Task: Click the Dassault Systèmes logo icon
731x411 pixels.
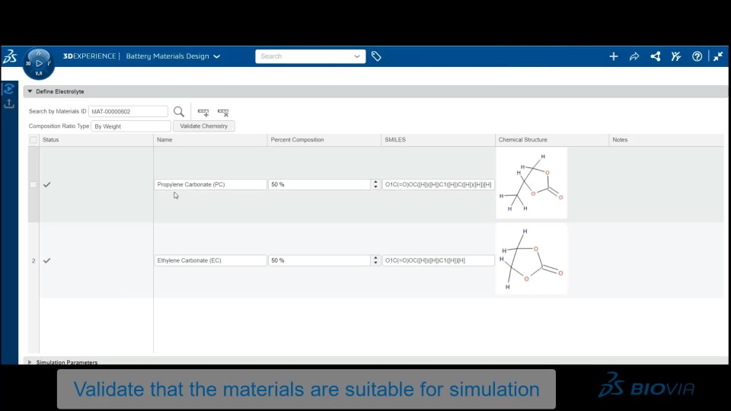Action: click(10, 56)
